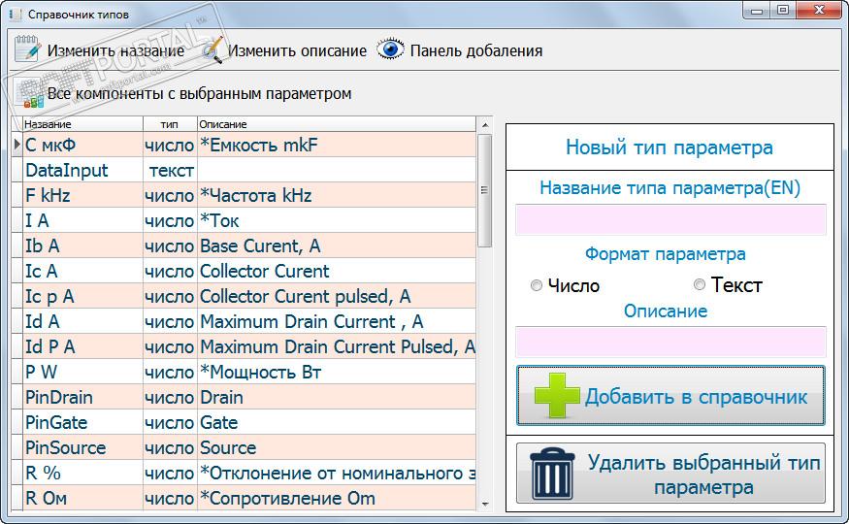Click the *Емкость mkF description cell
849x524 pixels.
click(337, 145)
